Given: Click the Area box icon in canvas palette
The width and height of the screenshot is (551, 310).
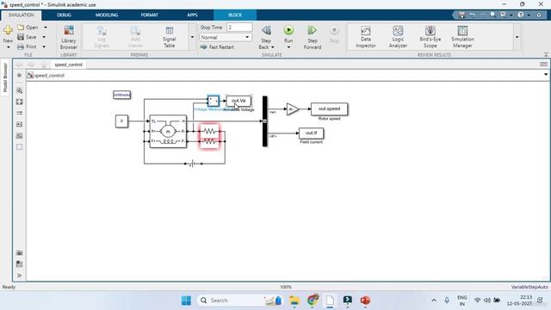Looking at the screenshot, I should pyautogui.click(x=19, y=147).
